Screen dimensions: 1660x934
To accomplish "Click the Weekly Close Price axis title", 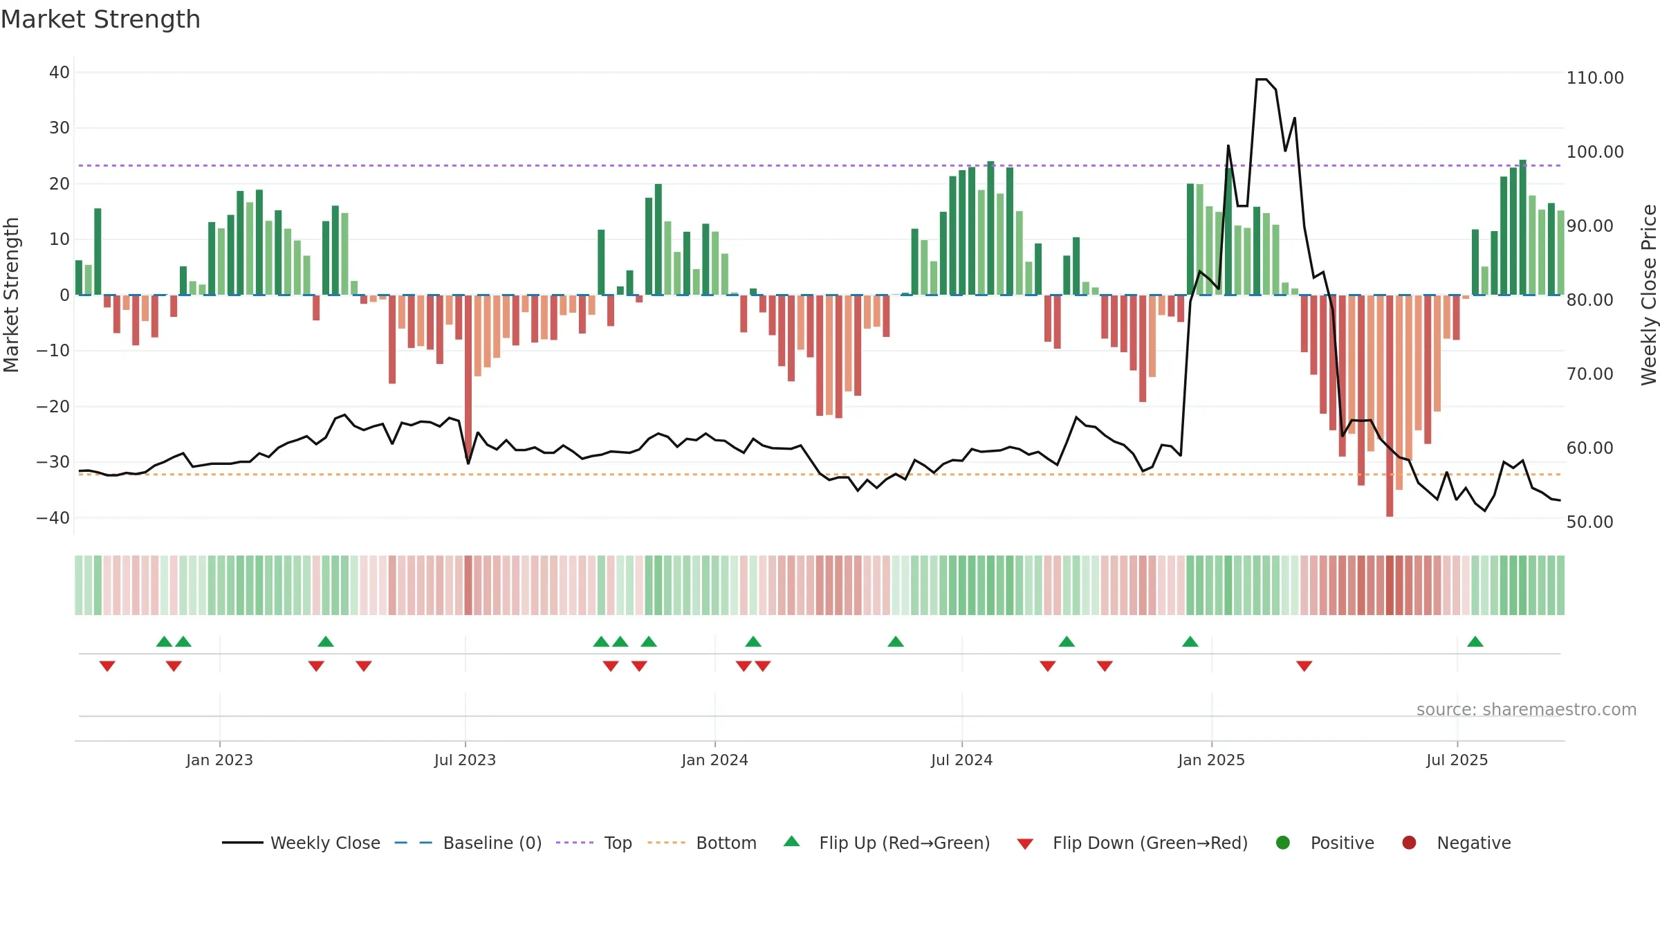I will pos(1649,295).
